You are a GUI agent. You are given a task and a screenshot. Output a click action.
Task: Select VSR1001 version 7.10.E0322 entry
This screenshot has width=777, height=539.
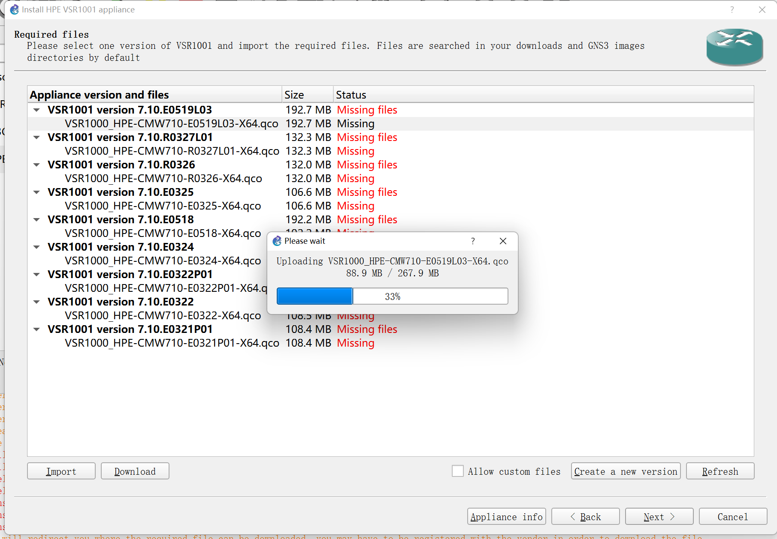(x=121, y=302)
